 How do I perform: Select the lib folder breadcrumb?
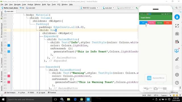22,8
